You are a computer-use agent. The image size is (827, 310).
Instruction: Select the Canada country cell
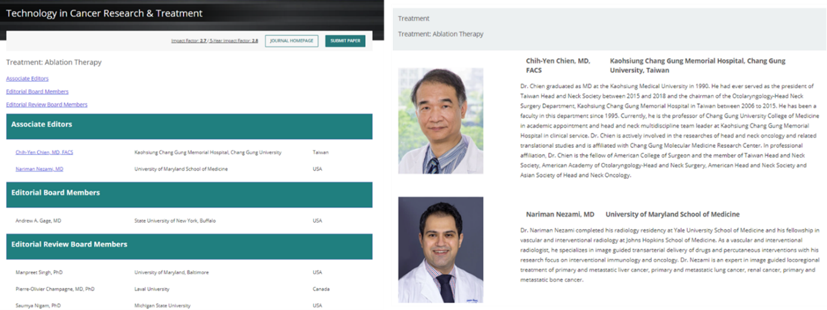coord(321,289)
